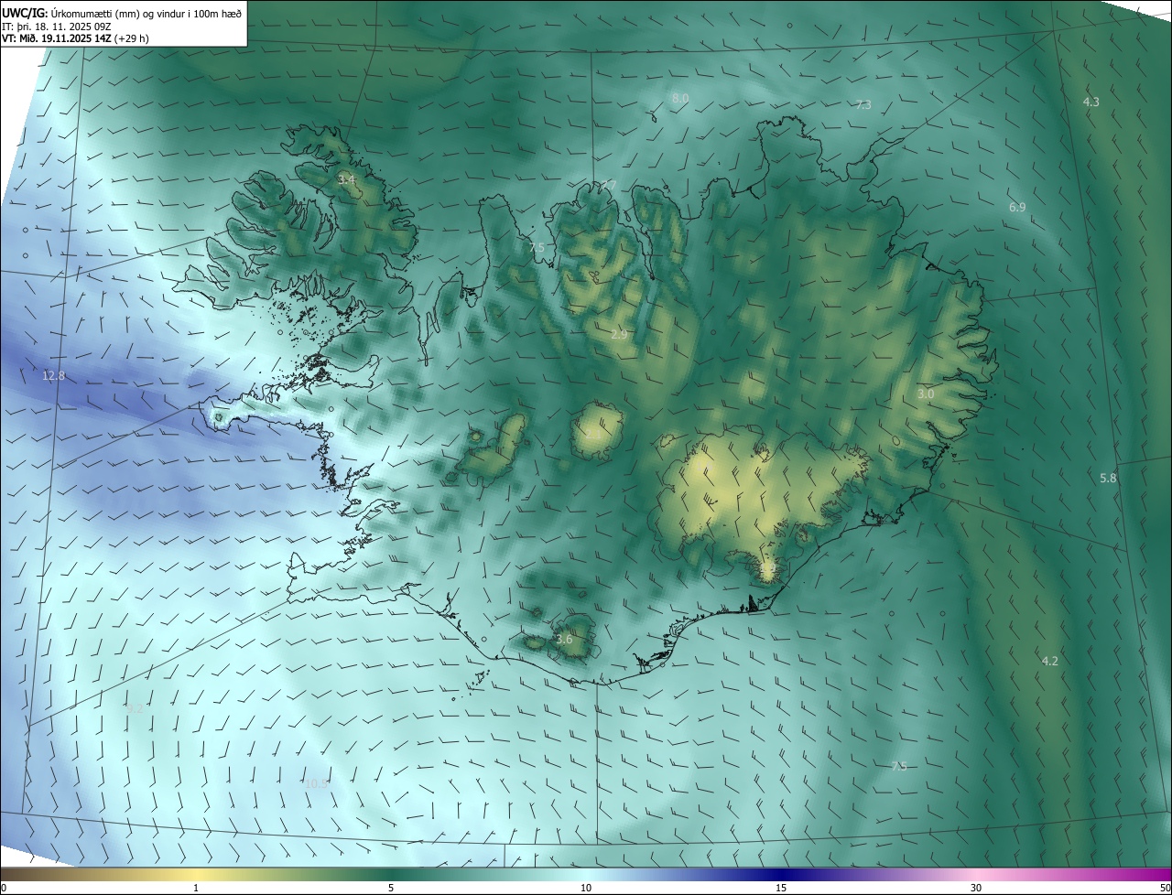
Task: Click the 15 tick on the colour legend
Action: pos(781,888)
